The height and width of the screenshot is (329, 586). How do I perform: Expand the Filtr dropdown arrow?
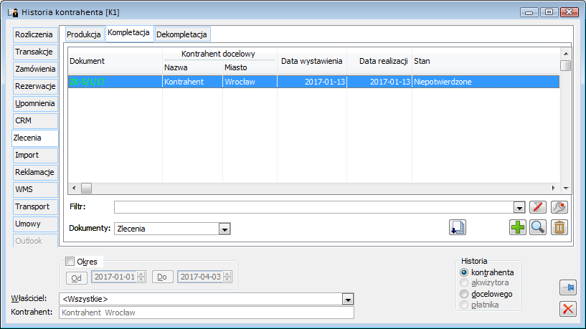point(519,207)
